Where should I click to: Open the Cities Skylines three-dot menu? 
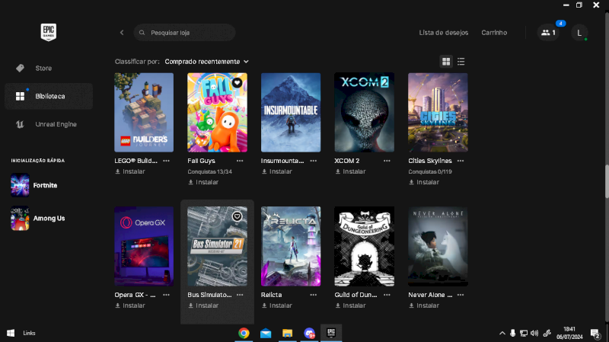coord(461,161)
